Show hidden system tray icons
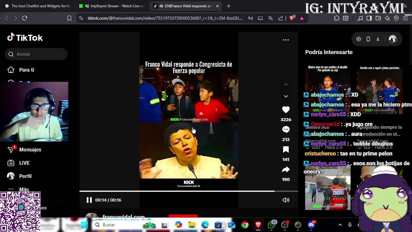This screenshot has width=412, height=232. point(340,225)
